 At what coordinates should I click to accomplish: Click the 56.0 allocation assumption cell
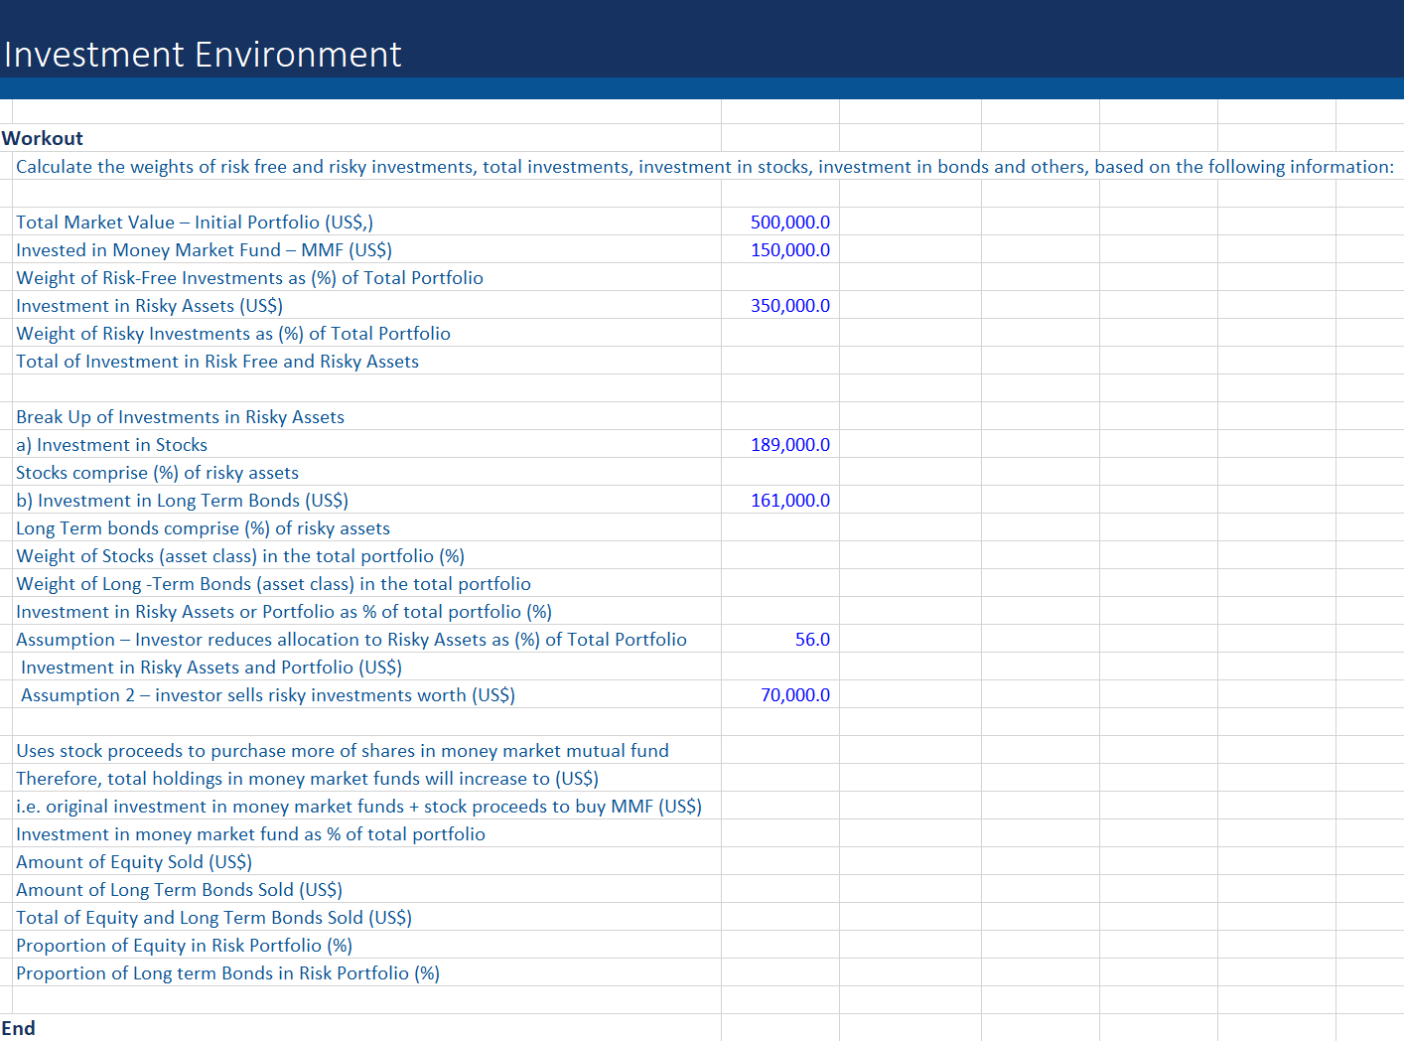tap(811, 640)
